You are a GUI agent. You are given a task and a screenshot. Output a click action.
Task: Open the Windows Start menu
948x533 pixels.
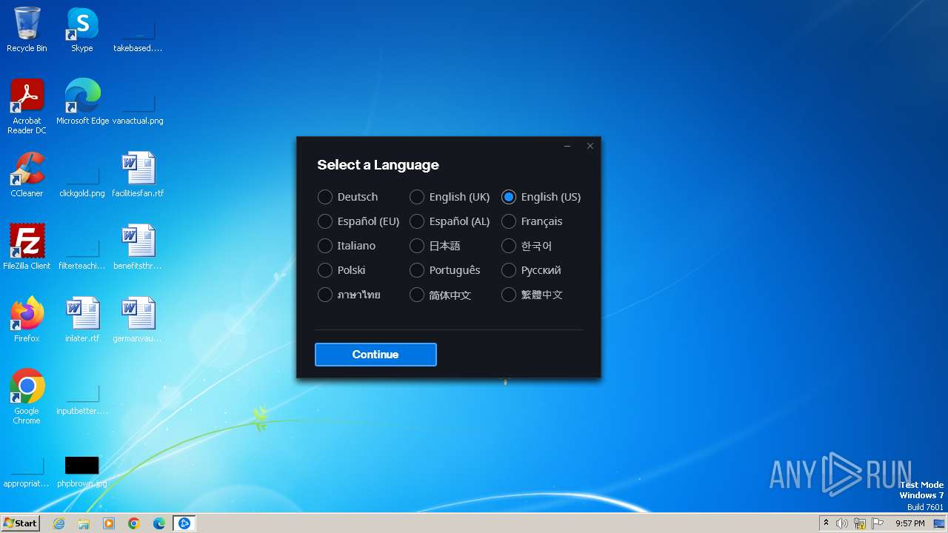[20, 523]
